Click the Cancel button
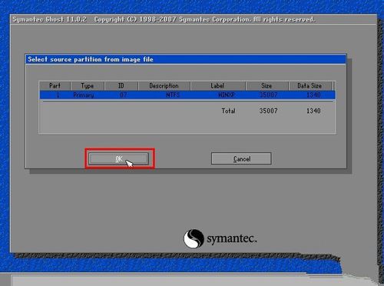 click(241, 158)
